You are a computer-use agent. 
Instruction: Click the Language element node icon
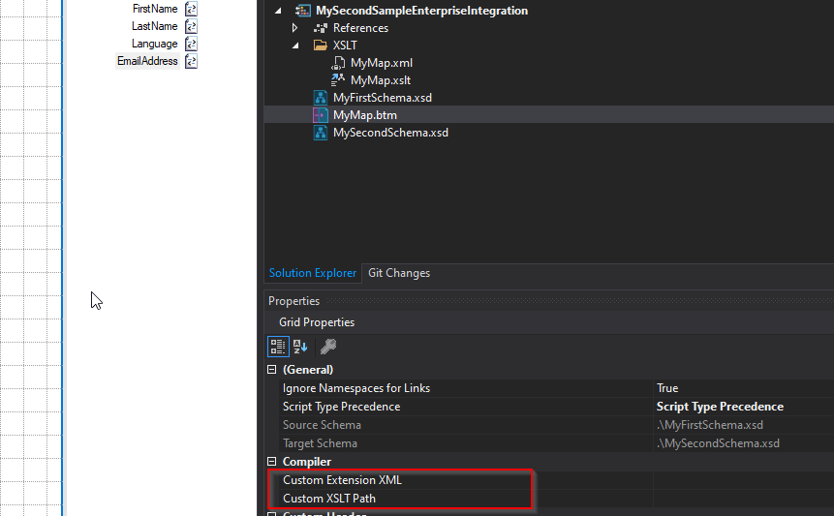coord(192,44)
